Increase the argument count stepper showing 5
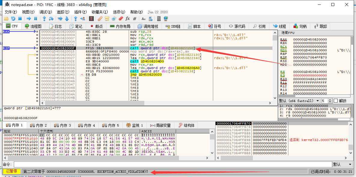The width and height of the screenshot is (356, 177). click(x=330, y=100)
